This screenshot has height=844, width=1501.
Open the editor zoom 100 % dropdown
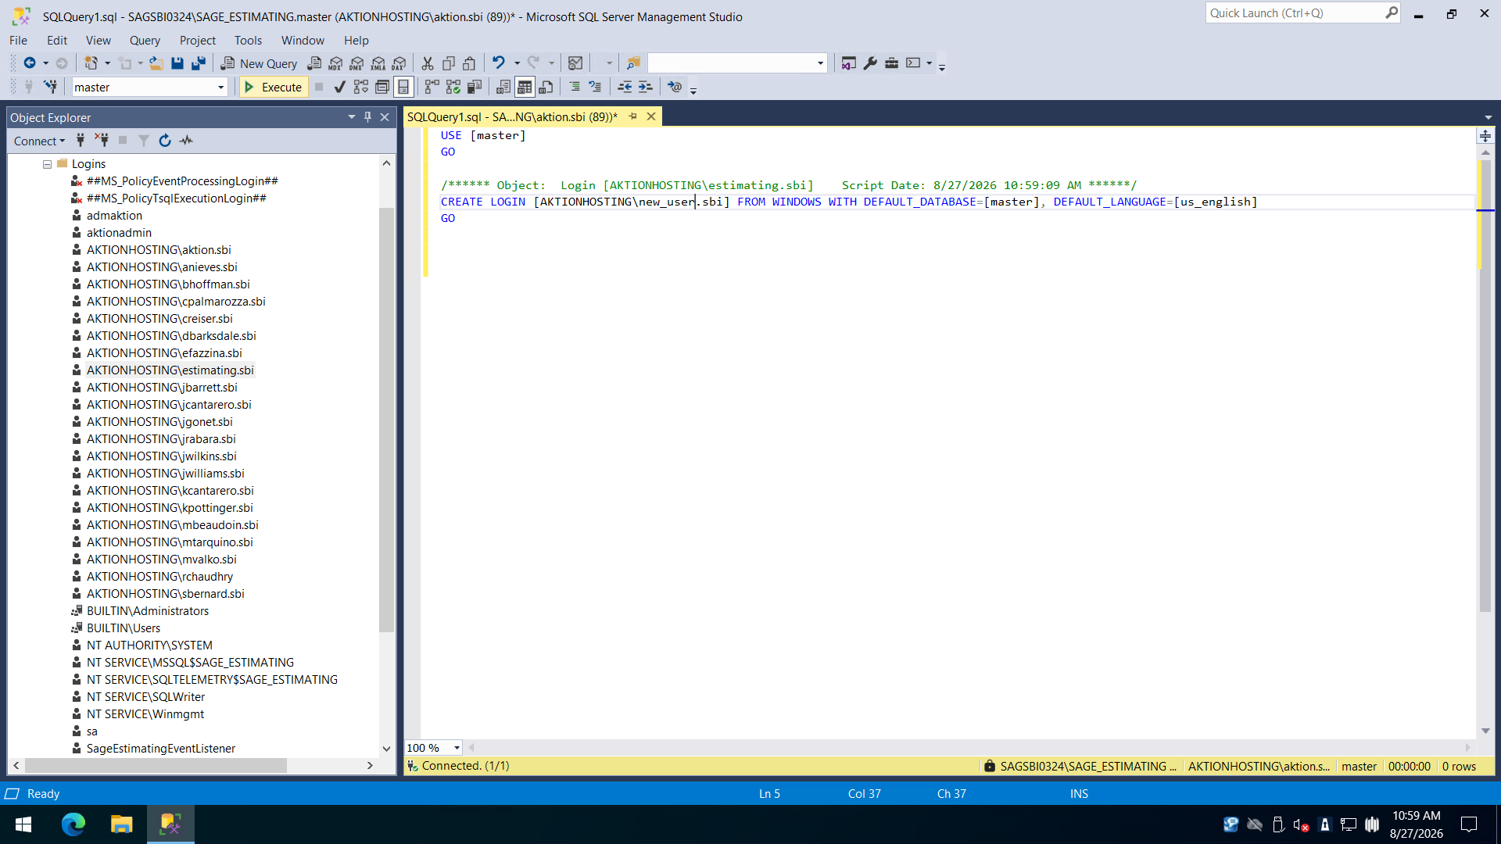pyautogui.click(x=457, y=748)
